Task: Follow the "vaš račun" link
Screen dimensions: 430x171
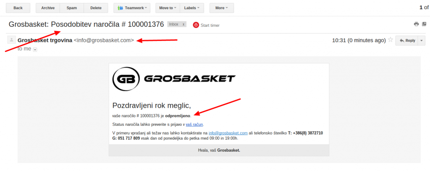Action: [x=194, y=124]
